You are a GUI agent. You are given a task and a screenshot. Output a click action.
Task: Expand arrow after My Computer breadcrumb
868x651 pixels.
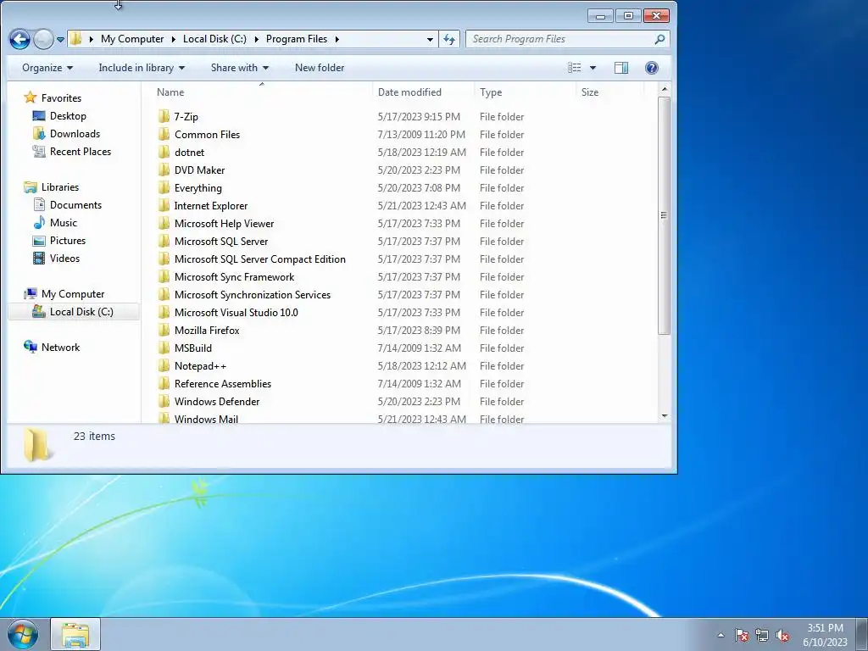point(173,39)
